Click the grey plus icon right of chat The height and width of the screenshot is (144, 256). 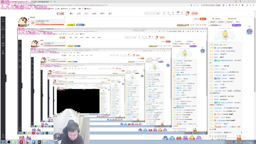pyautogui.click(x=250, y=27)
